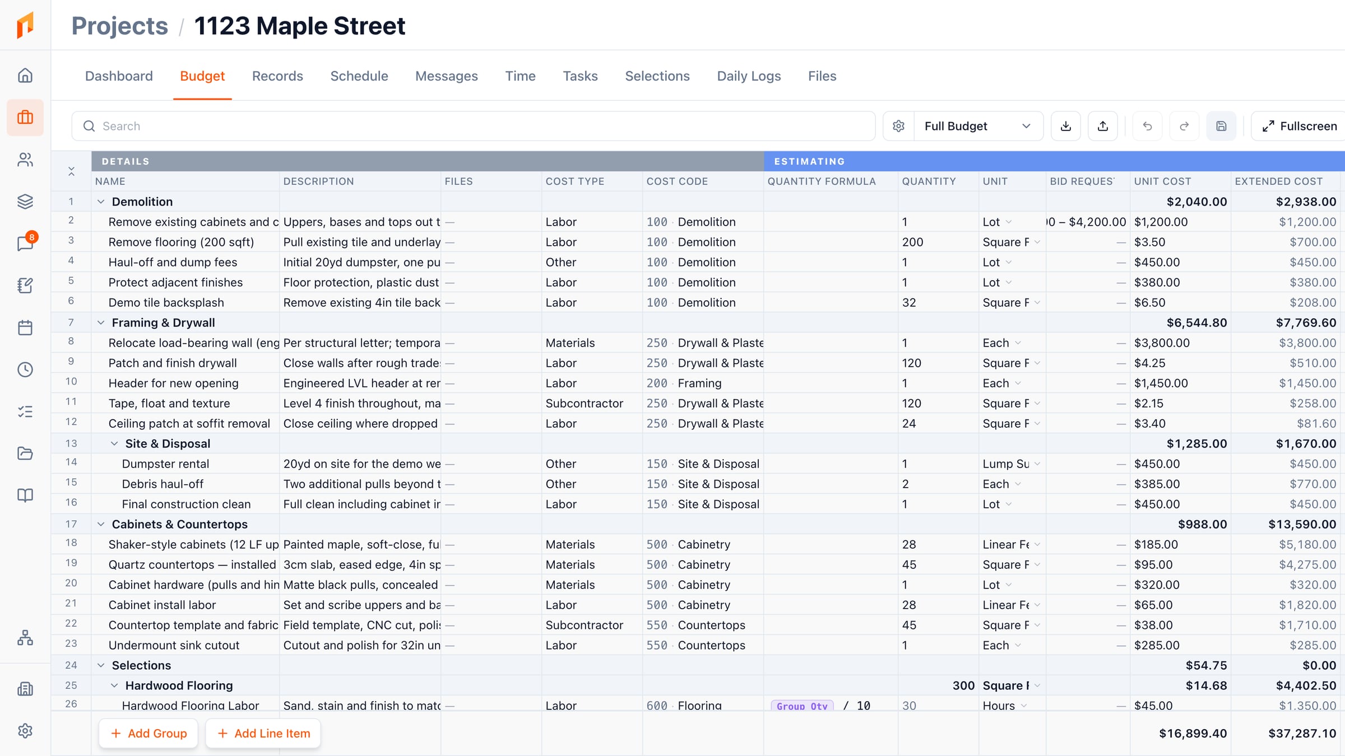Open the layers stack sidebar icon
This screenshot has width=1345, height=756.
point(25,202)
